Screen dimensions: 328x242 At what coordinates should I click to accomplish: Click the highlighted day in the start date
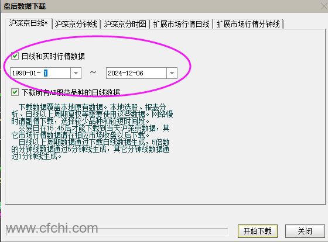pyautogui.click(x=46, y=73)
